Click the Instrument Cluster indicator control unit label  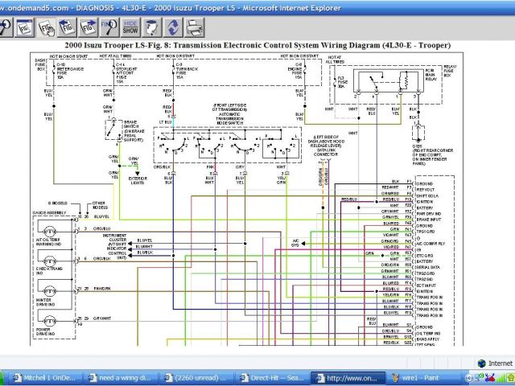click(x=111, y=245)
